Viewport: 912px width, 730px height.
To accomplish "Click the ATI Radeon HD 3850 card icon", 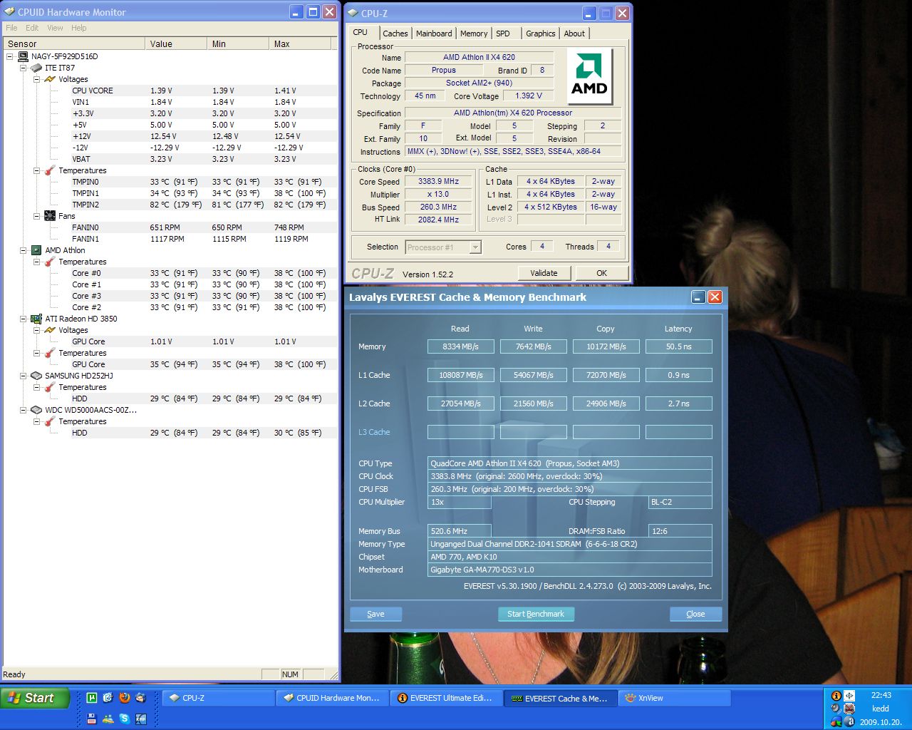I will click(36, 319).
